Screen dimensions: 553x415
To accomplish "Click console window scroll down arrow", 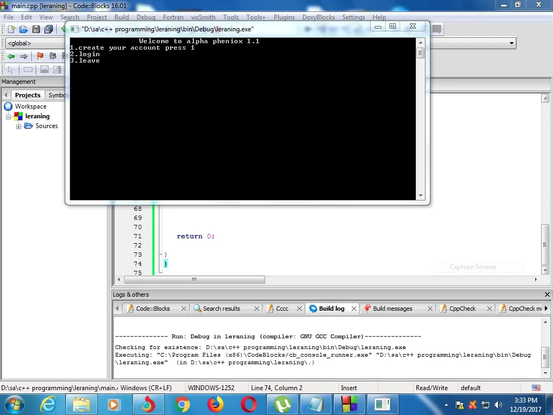I will [x=420, y=196].
